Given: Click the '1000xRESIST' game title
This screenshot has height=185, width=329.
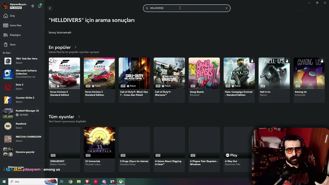Looking at the screenshot, I should [x=57, y=161].
